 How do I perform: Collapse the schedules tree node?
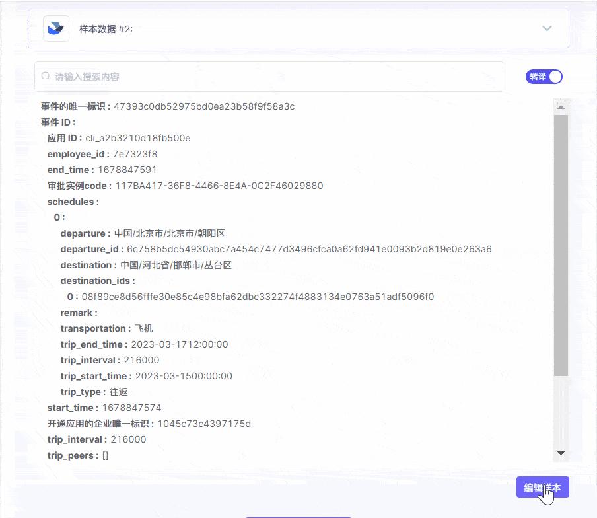pos(73,202)
